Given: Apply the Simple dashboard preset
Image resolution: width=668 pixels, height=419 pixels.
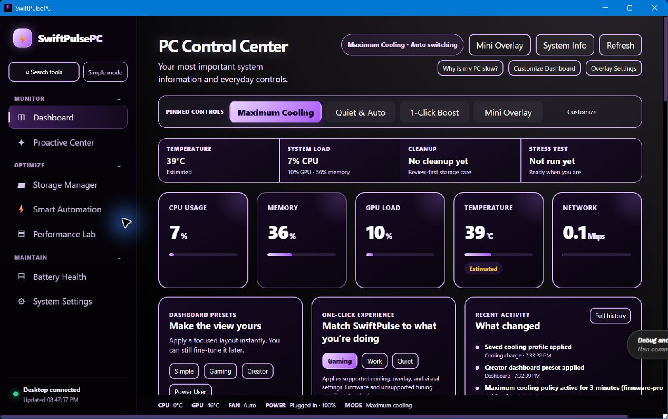Looking at the screenshot, I should pos(185,372).
